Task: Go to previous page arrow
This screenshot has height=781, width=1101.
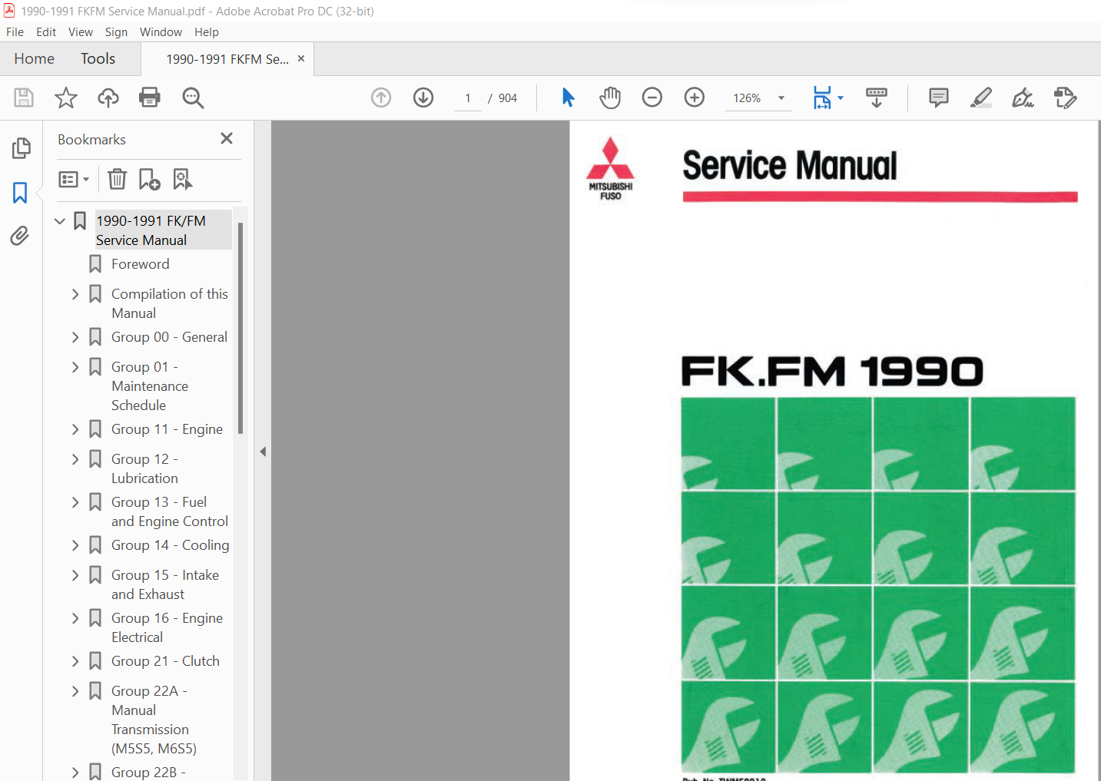Action: [381, 98]
